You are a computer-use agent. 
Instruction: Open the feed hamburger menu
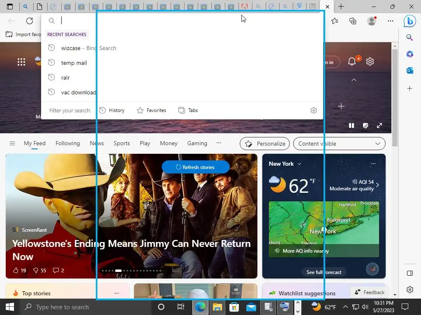coord(12,143)
